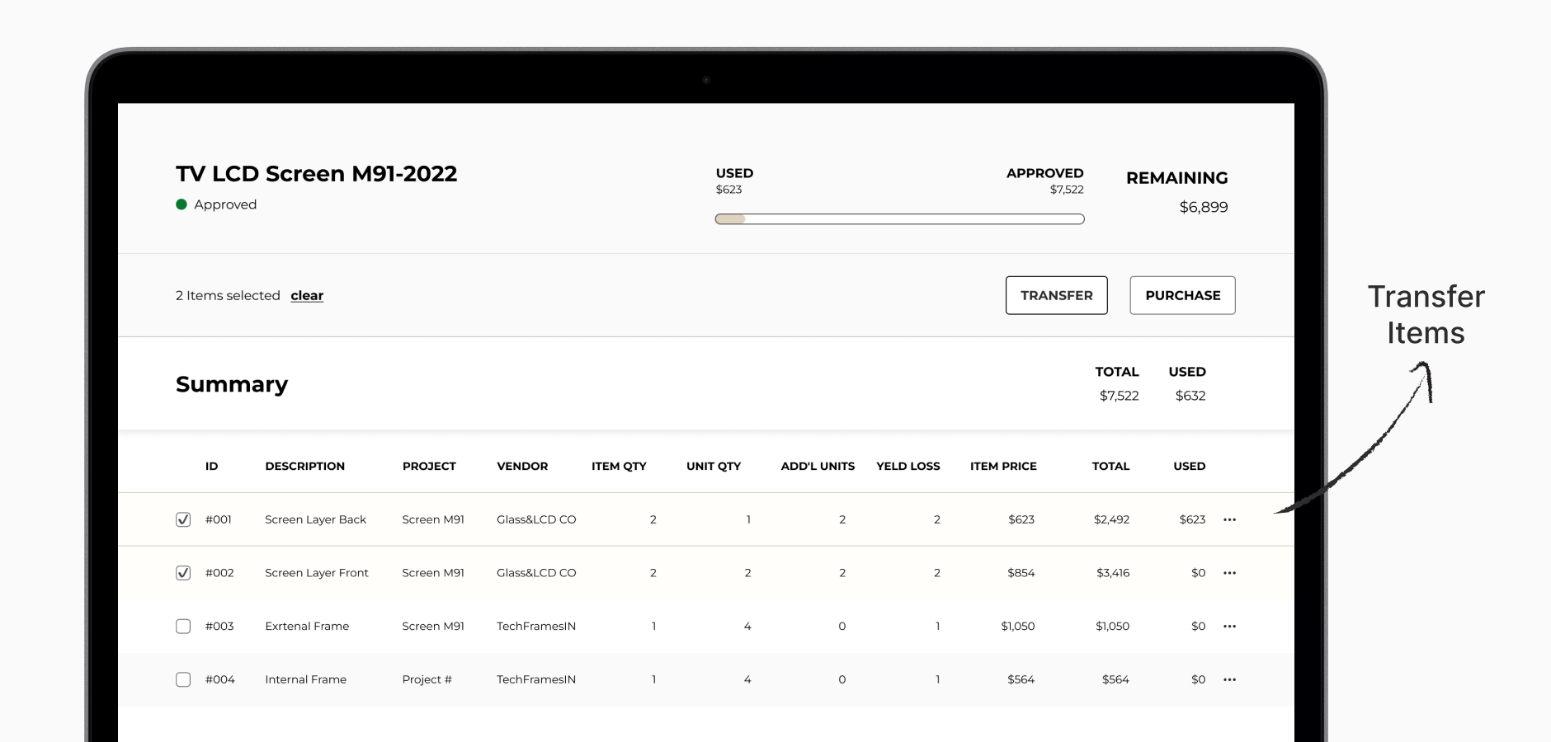Click the 'Project #' cell in row #004
The image size is (1551, 742).
tap(427, 679)
